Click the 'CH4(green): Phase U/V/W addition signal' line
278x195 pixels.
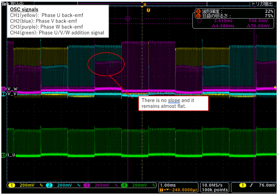(x=57, y=33)
